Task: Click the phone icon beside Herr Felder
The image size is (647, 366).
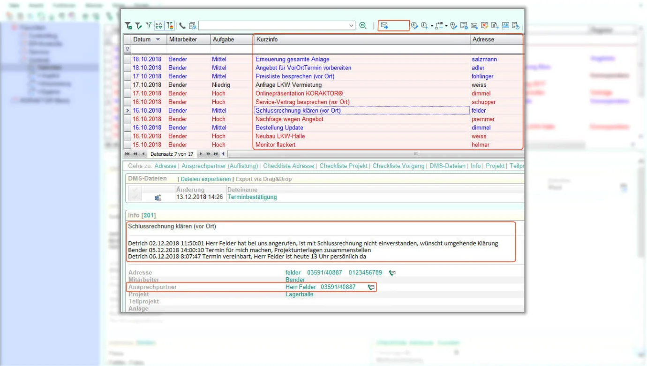Action: (371, 287)
